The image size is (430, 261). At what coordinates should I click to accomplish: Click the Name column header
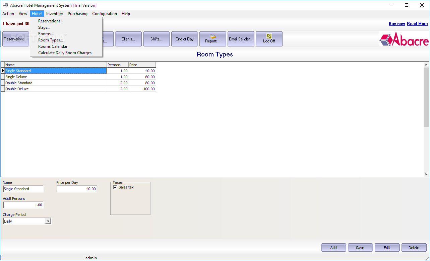tap(56, 65)
